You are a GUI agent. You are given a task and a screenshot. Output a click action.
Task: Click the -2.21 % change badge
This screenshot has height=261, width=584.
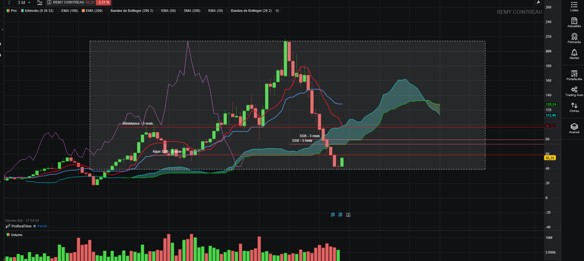(103, 2)
